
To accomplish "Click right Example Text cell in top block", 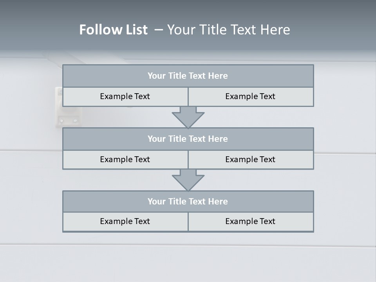I will (x=251, y=97).
